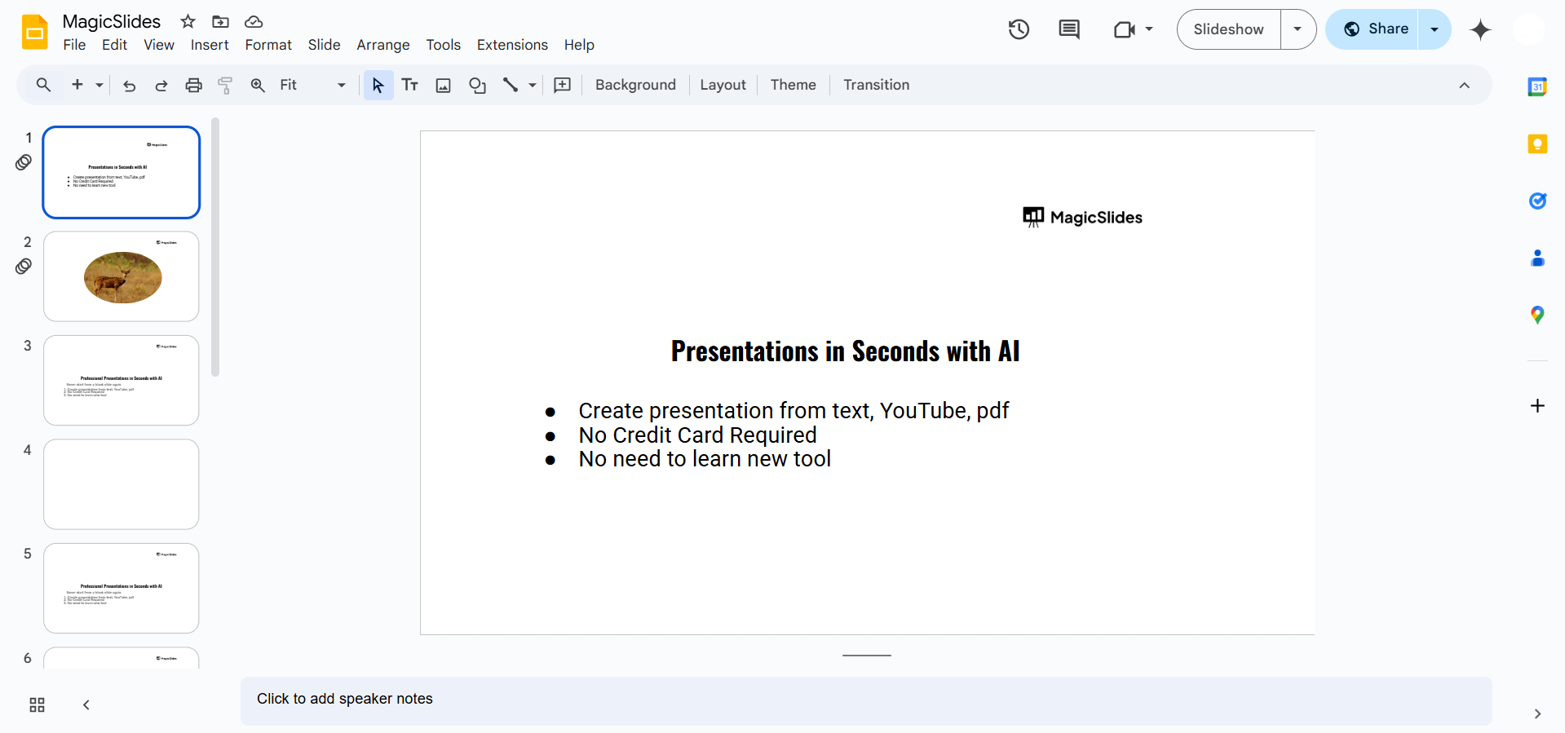
Task: Open the Extensions menu
Action: [x=512, y=45]
